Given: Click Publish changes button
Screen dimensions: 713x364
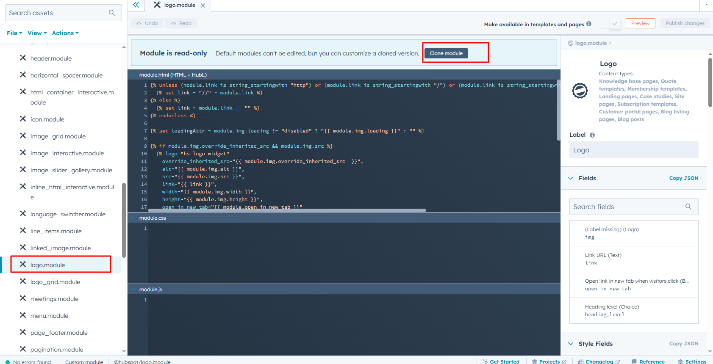Looking at the screenshot, I should (685, 23).
